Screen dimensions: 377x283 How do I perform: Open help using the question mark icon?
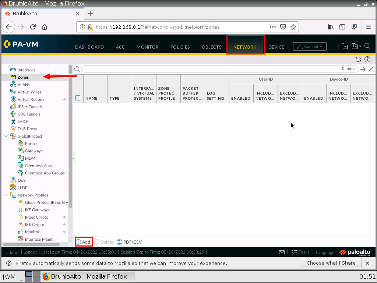click(x=367, y=59)
